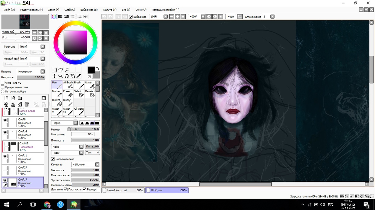
Task: Open the Фильтр menu
Action: tap(109, 10)
